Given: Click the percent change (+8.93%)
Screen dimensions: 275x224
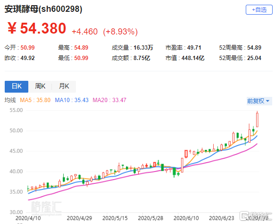Looking at the screenshot, I should point(120,32).
